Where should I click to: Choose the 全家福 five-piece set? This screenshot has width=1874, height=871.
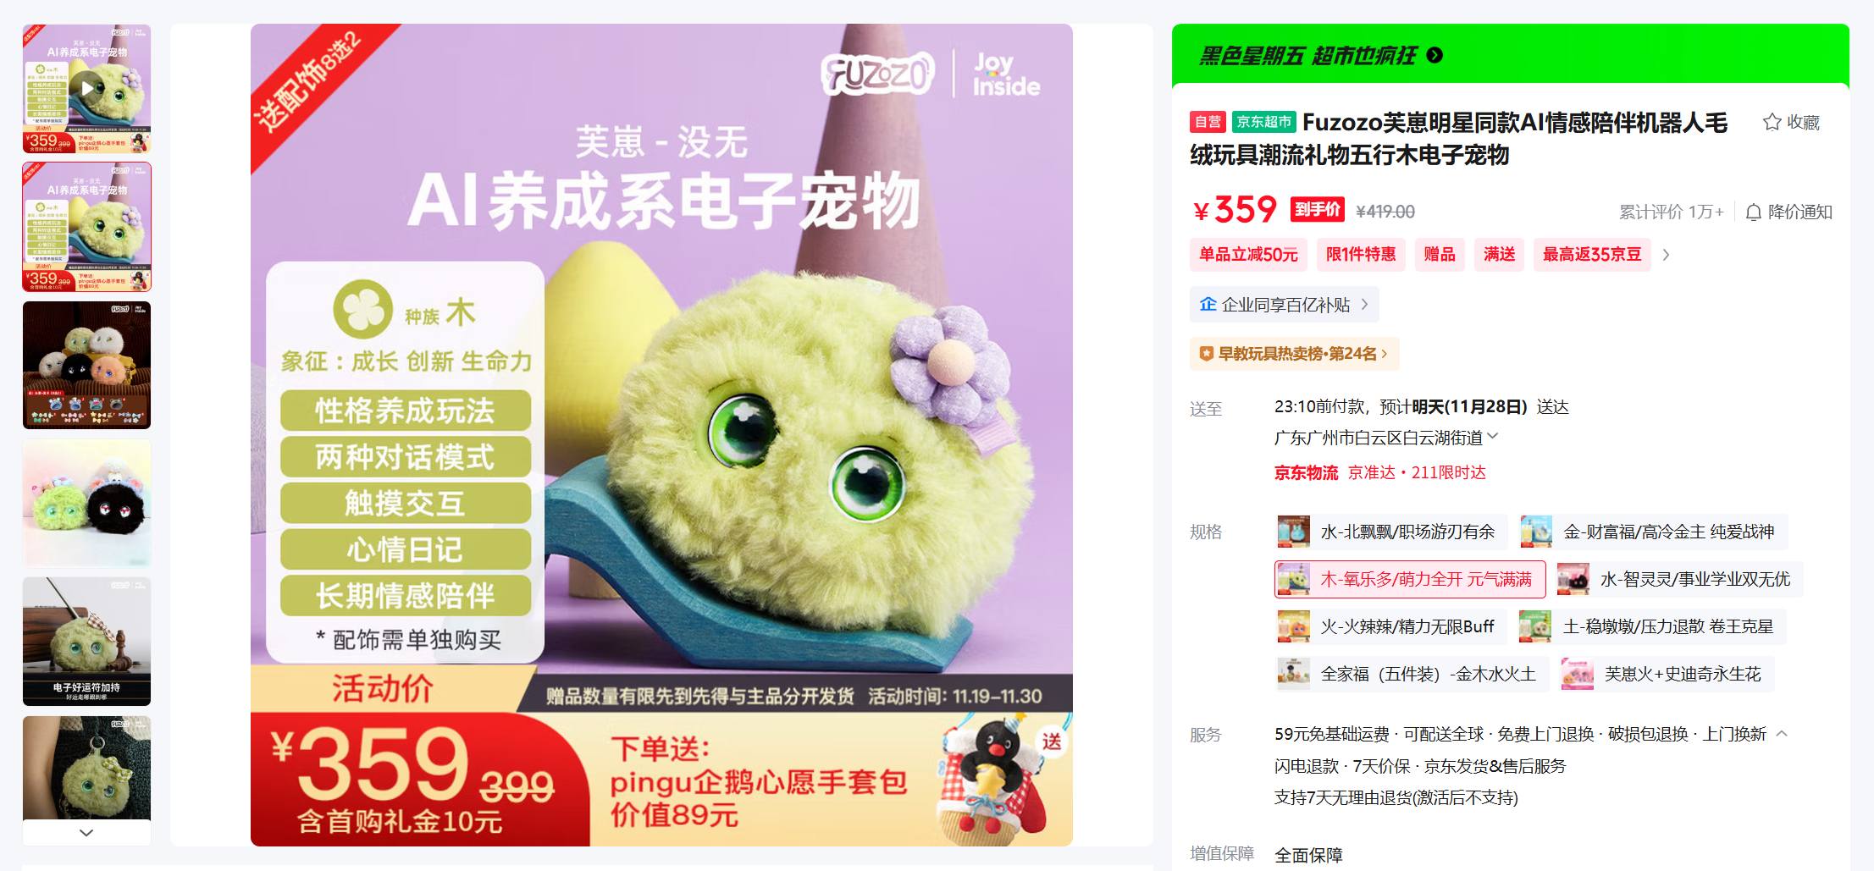1412,674
